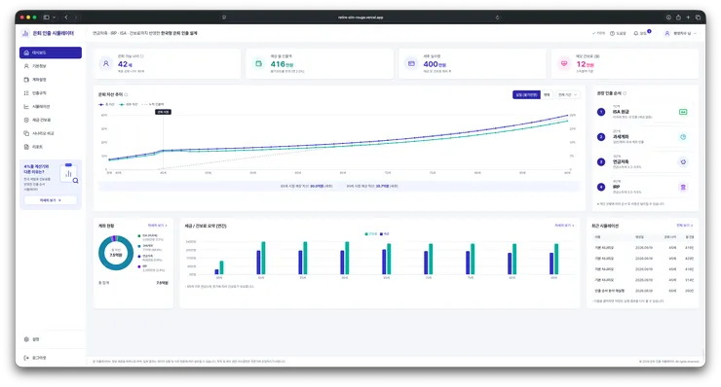Image resolution: width=721 pixels, height=387 pixels.
Task: Click the promo card chart-with-magnifier illustration
Action: (x=69, y=173)
